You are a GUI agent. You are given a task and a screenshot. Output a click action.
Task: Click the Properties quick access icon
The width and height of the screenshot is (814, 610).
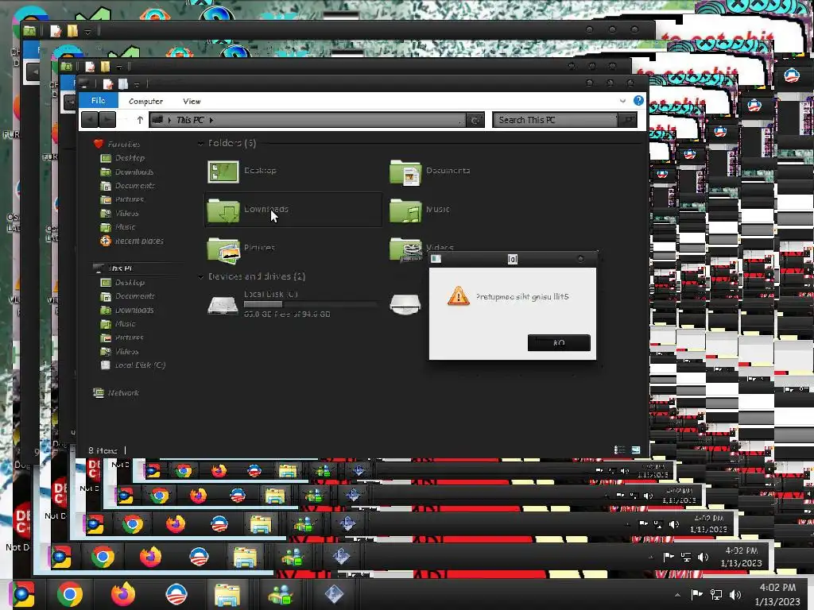tap(108, 84)
